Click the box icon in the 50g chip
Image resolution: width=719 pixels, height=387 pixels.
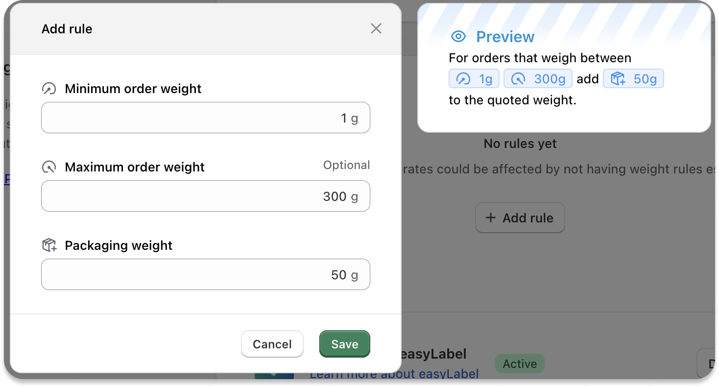click(618, 79)
